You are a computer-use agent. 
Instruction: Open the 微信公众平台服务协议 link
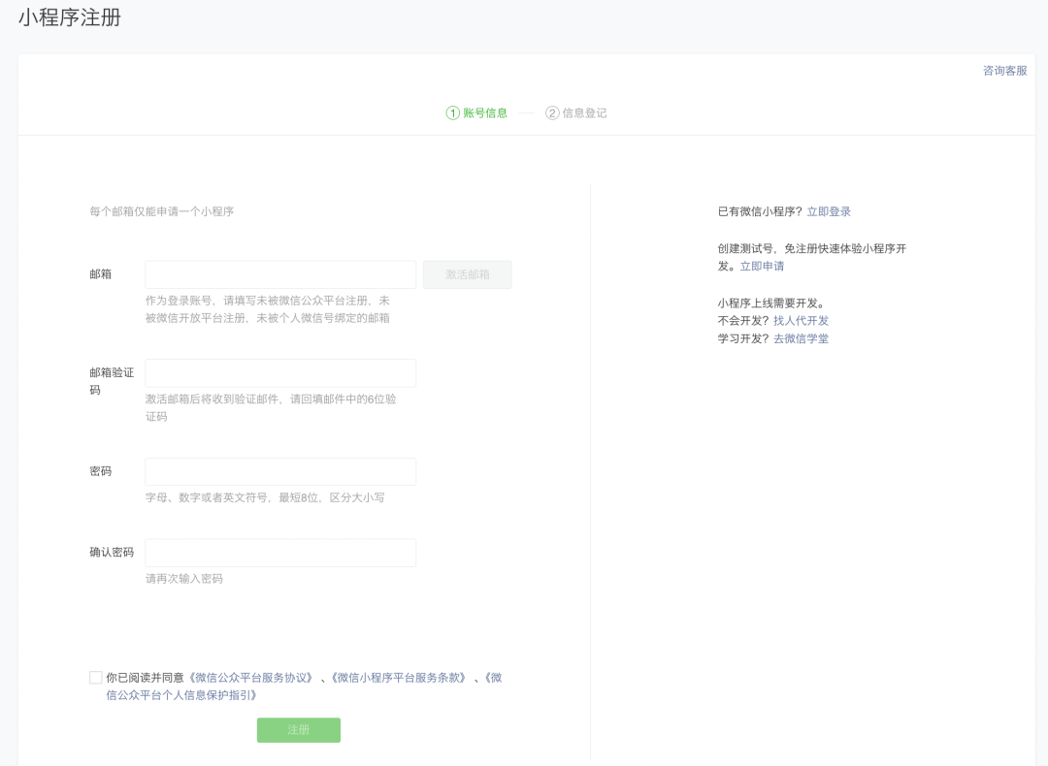(x=251, y=677)
